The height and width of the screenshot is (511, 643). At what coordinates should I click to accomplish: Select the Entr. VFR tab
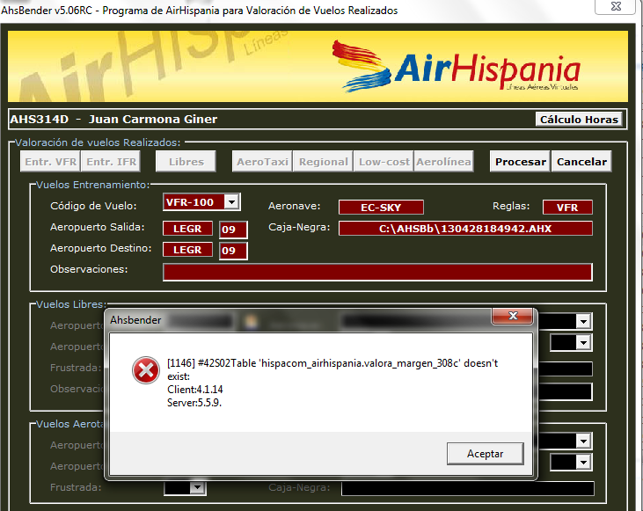pyautogui.click(x=50, y=162)
